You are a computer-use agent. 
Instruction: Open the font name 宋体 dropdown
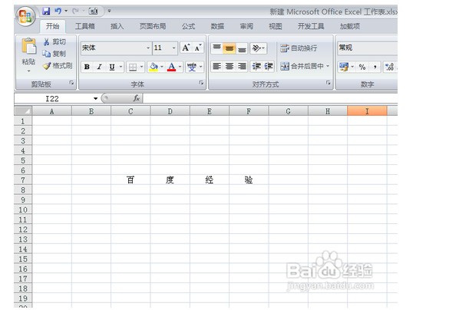(x=148, y=48)
